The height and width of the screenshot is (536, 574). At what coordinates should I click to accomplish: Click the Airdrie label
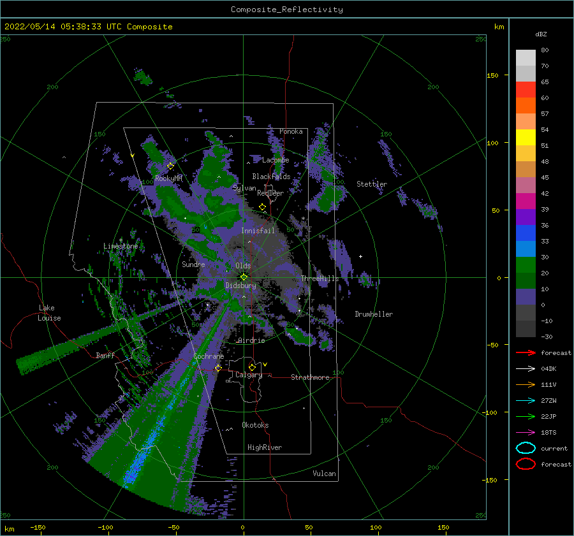coord(251,340)
